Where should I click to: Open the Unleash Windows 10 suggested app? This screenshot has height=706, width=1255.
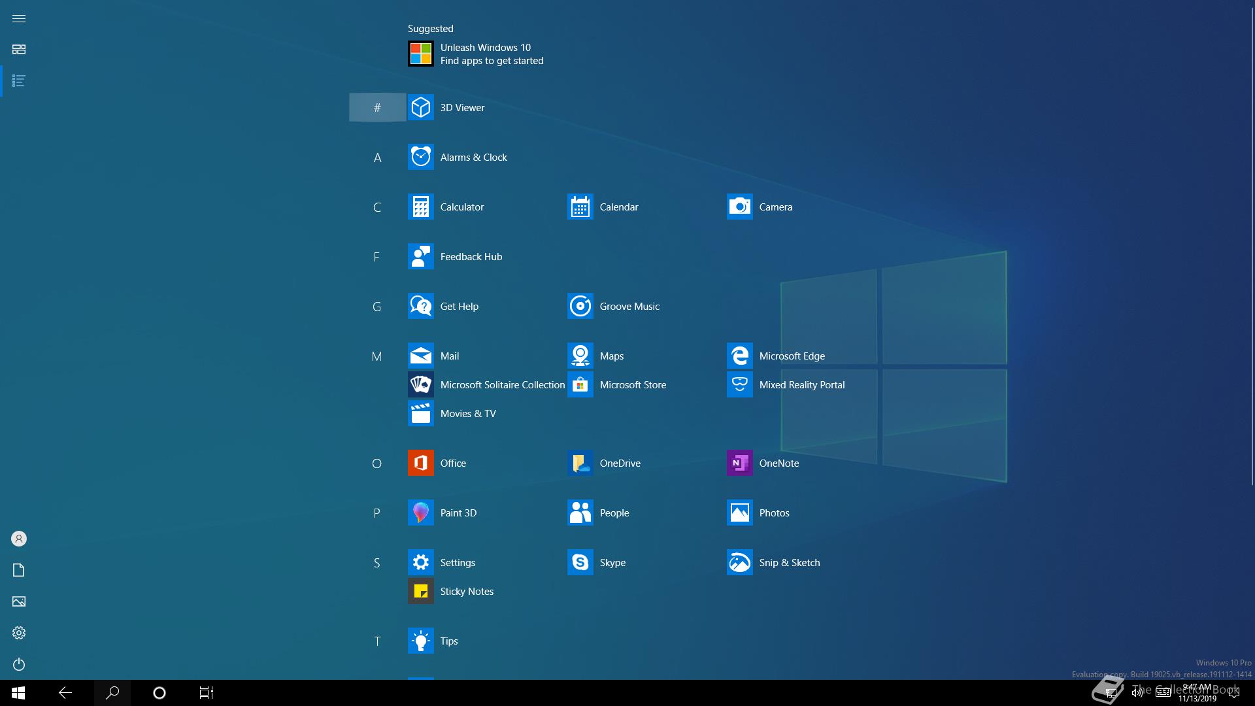[476, 54]
